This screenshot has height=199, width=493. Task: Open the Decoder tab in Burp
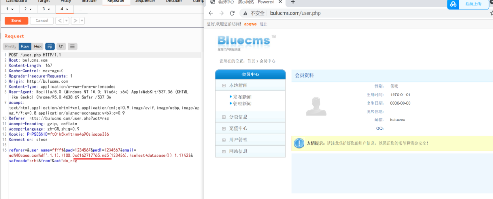[x=174, y=1]
